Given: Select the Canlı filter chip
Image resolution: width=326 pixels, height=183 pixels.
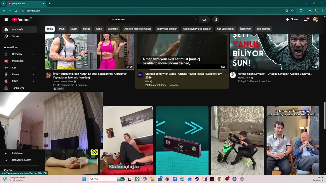Looking at the screenshot, I should coord(99,29).
